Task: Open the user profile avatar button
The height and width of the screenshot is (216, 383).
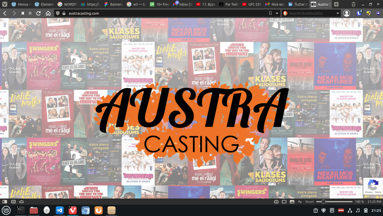Action: click(x=347, y=13)
